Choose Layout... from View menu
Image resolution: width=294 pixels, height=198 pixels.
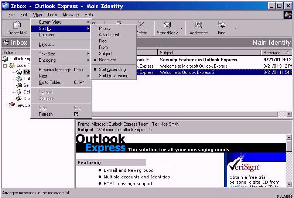click(x=61, y=44)
